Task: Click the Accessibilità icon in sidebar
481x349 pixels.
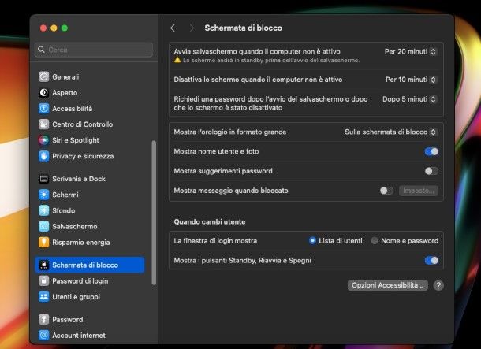Action: (43, 109)
